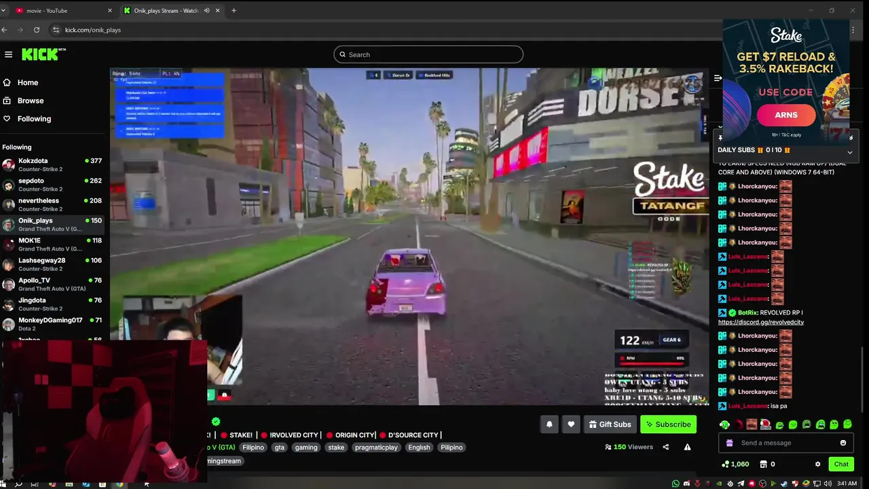Screen dimensions: 869x489
Task: Click the green Subscribe button
Action: [x=668, y=424]
